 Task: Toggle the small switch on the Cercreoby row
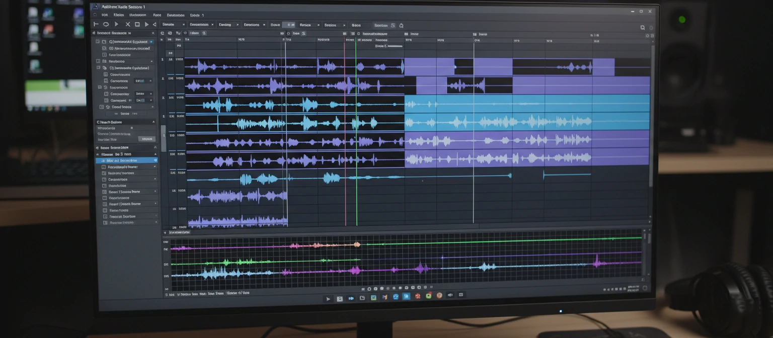pyautogui.click(x=150, y=94)
